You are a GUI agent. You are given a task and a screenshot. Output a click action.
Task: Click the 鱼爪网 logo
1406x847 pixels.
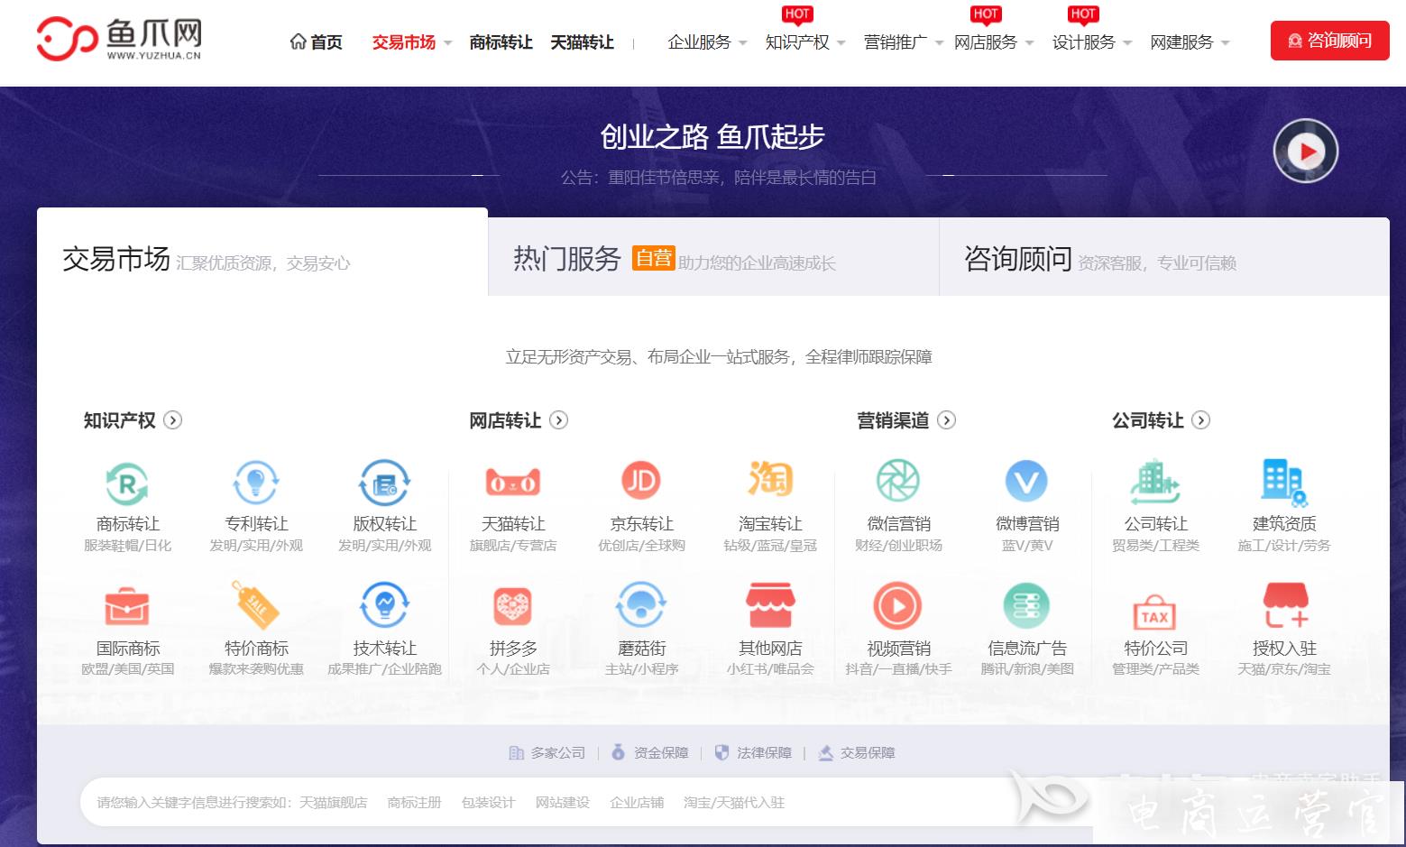pyautogui.click(x=119, y=40)
